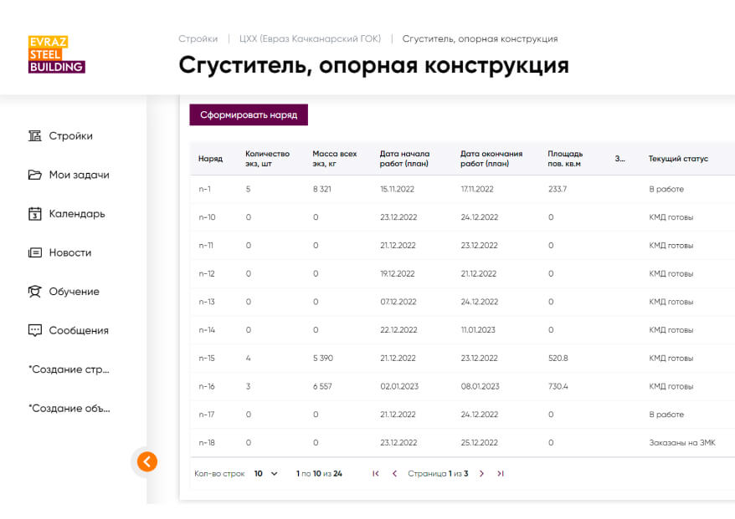Select order n-15 in the table
The width and height of the screenshot is (735, 519).
click(207, 358)
